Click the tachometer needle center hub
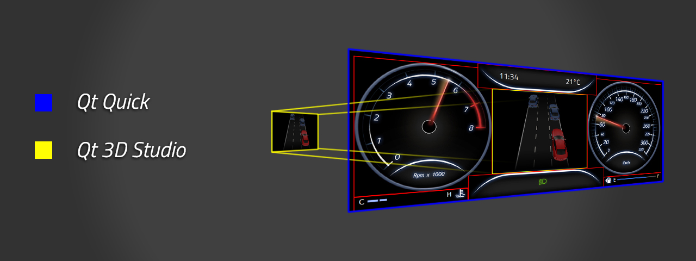 pyautogui.click(x=430, y=126)
